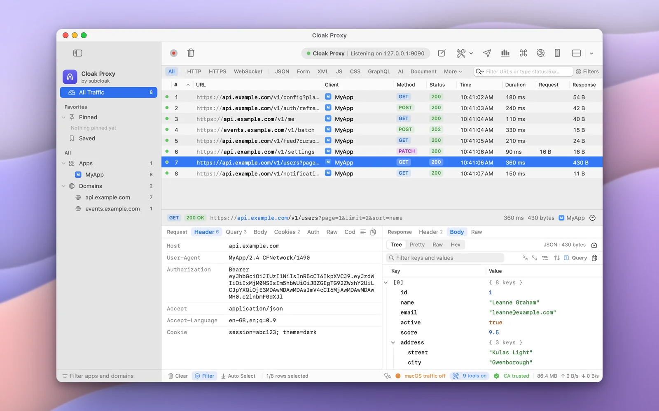659x411 pixels.
Task: Click the Filter keys and values field
Action: point(445,258)
